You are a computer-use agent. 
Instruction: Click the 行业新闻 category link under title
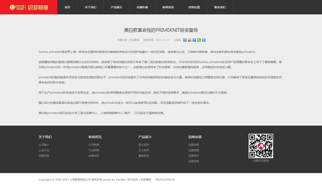pyautogui.click(x=134, y=40)
